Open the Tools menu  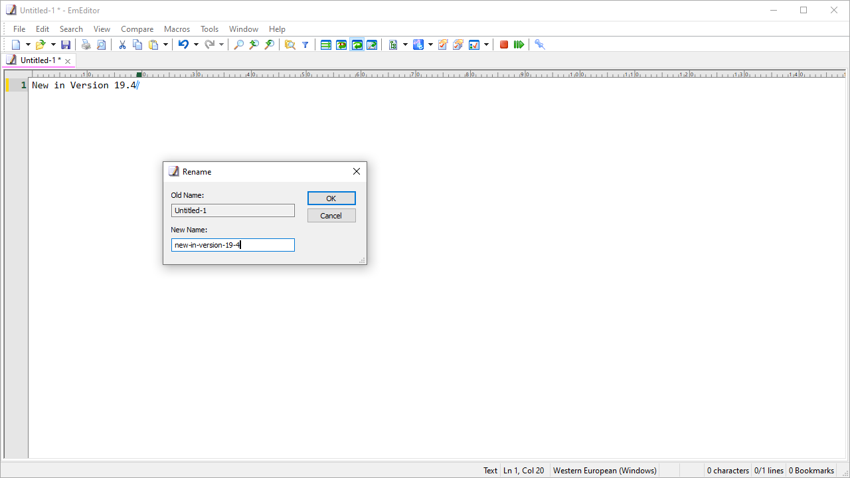click(x=210, y=29)
